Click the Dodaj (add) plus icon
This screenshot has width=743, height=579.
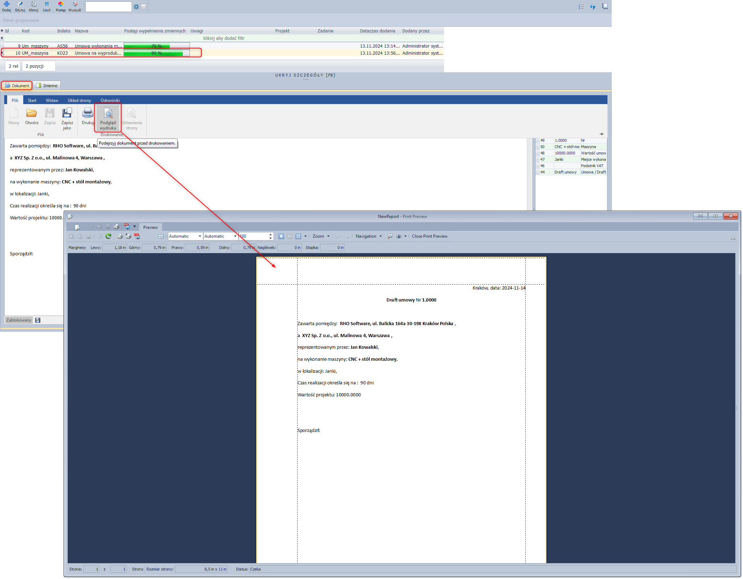[x=6, y=4]
